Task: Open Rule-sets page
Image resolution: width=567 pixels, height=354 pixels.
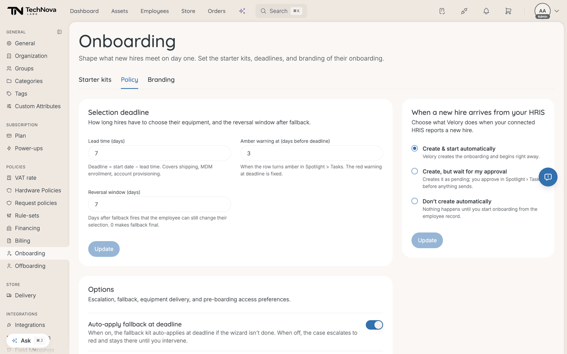Action: 35,216
